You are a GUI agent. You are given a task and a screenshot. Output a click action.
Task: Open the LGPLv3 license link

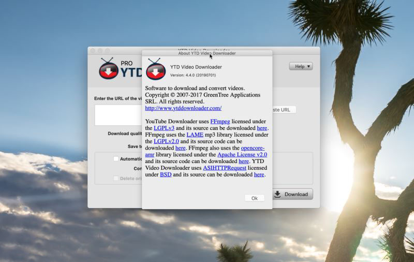pyautogui.click(x=164, y=128)
